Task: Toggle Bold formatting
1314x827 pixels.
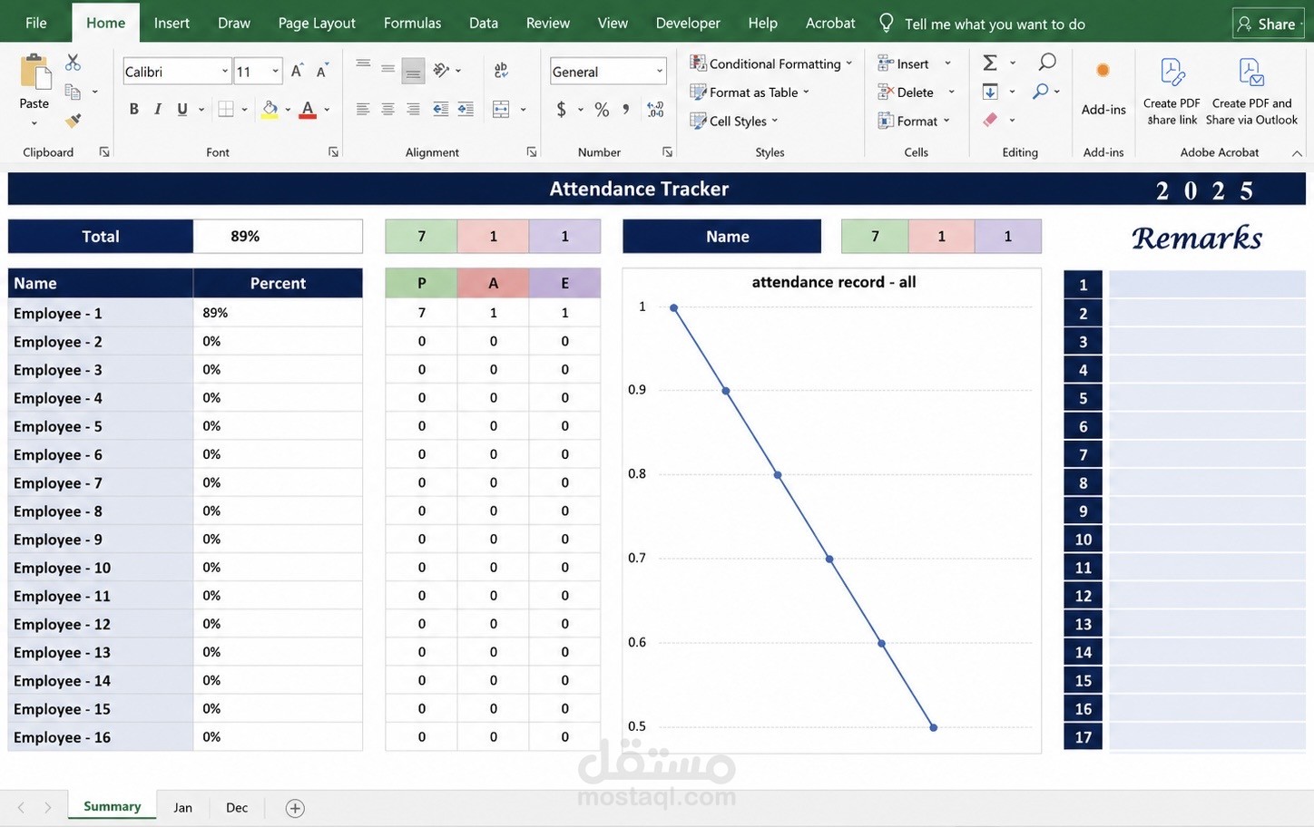Action: click(134, 110)
